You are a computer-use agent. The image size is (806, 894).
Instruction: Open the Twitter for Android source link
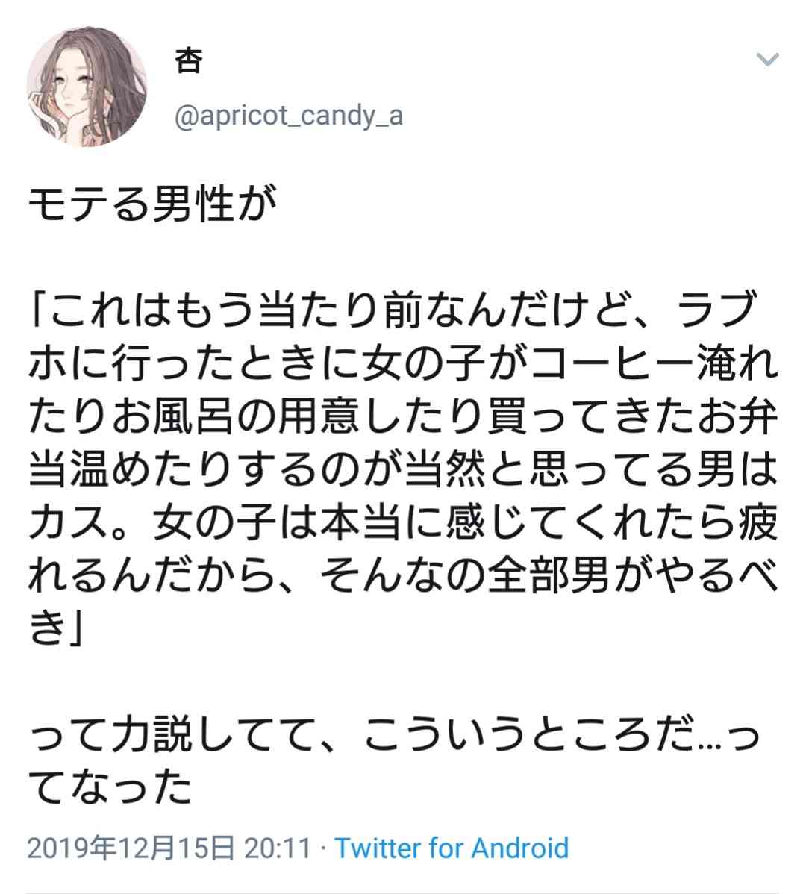(452, 848)
